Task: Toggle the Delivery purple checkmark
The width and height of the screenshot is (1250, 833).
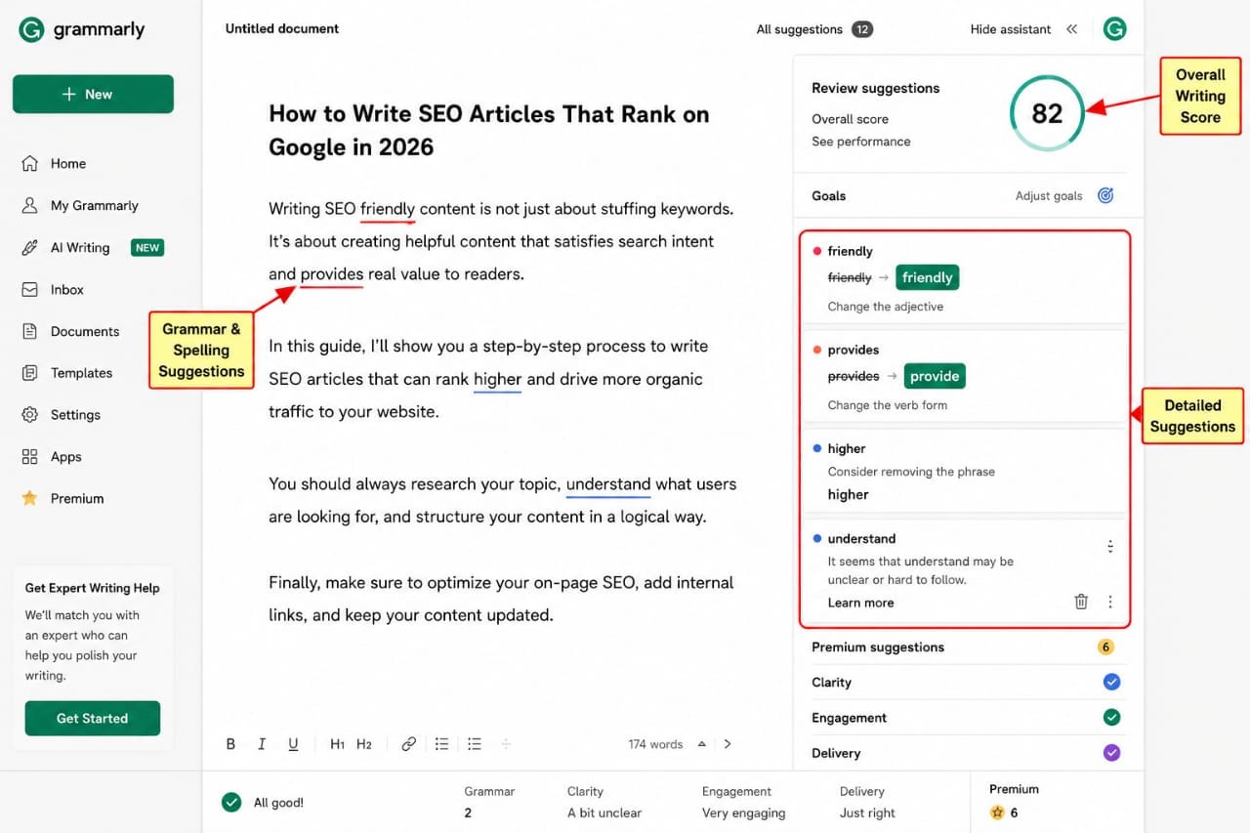Action: point(1111,753)
